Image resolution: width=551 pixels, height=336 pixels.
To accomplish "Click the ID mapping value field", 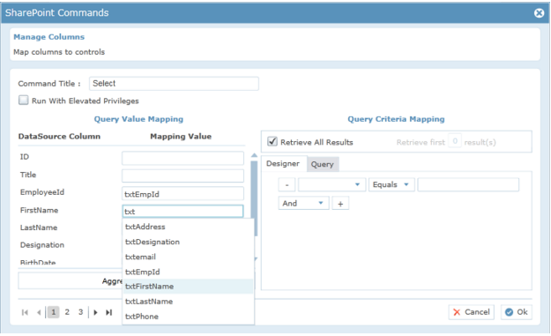I will click(182, 158).
